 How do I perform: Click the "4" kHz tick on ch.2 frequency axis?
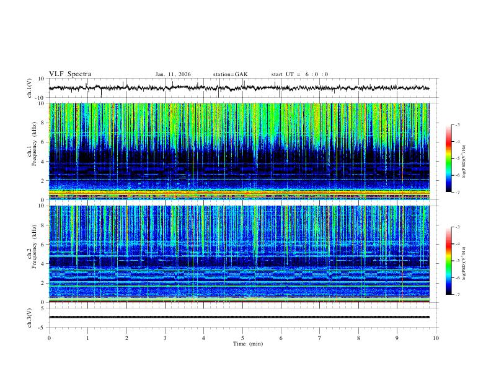tap(44, 264)
